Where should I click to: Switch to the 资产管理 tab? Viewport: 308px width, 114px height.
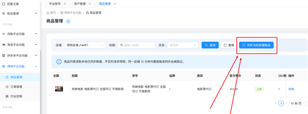coord(80,4)
